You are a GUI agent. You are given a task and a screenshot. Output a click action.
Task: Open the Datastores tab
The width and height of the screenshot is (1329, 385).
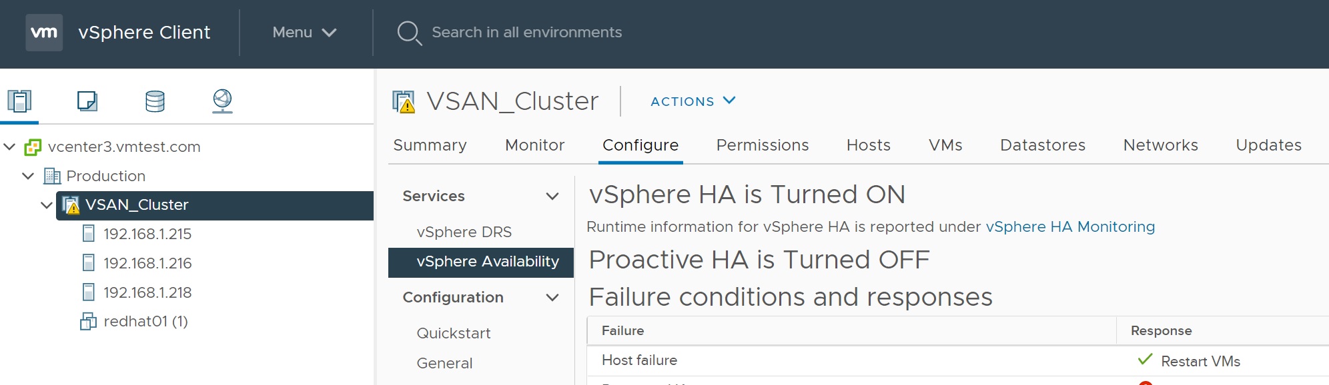click(x=1042, y=145)
